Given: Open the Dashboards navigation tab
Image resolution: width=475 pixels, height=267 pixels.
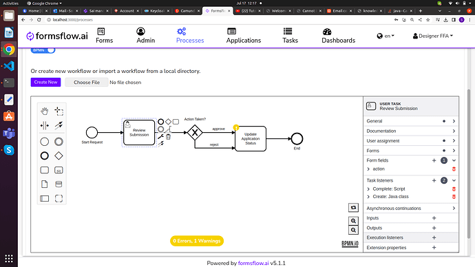Looking at the screenshot, I should coord(339,36).
